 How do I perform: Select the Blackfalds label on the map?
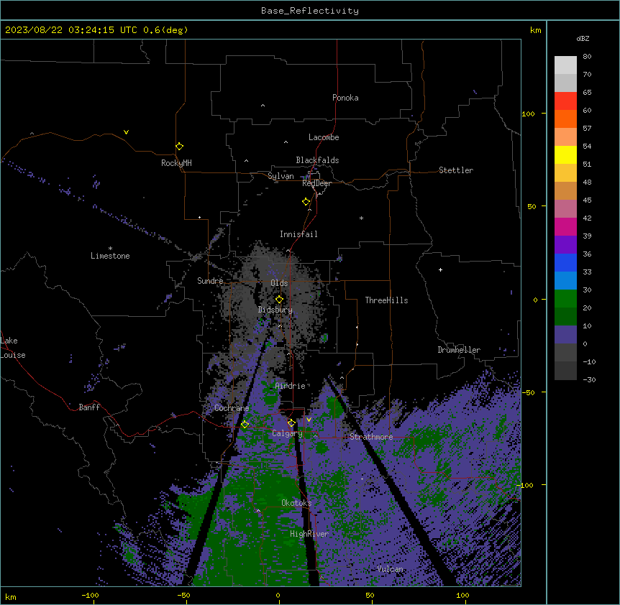click(x=317, y=160)
